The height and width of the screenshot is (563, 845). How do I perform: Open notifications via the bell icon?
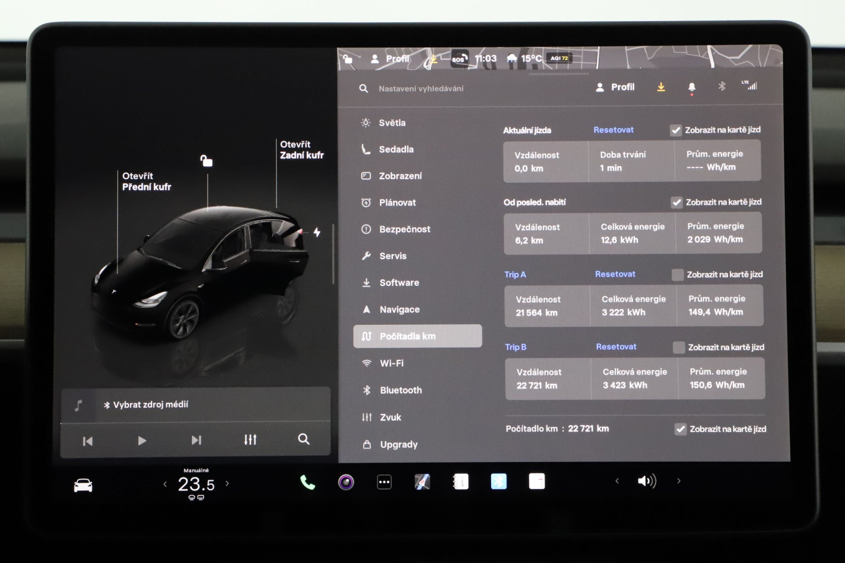tap(692, 87)
